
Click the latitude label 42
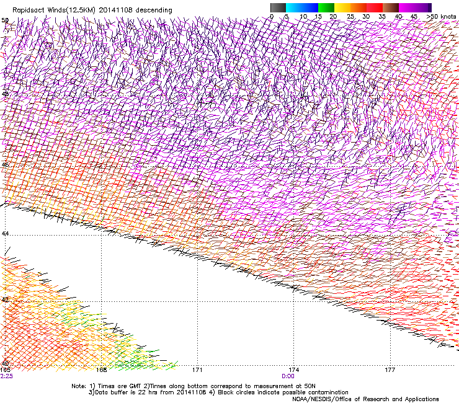click(5, 299)
